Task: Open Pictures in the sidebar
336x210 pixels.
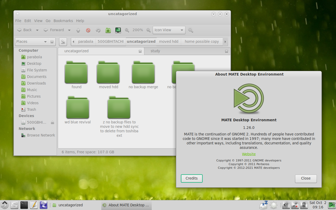Action: 34,96
